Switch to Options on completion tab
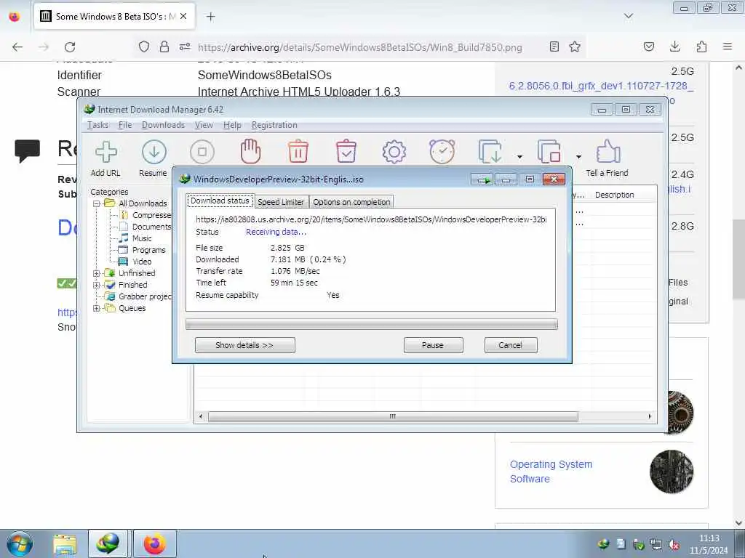This screenshot has height=558, width=745. point(351,202)
